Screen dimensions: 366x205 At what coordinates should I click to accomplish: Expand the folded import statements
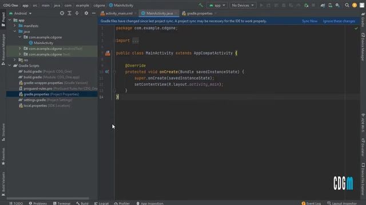pos(136,40)
